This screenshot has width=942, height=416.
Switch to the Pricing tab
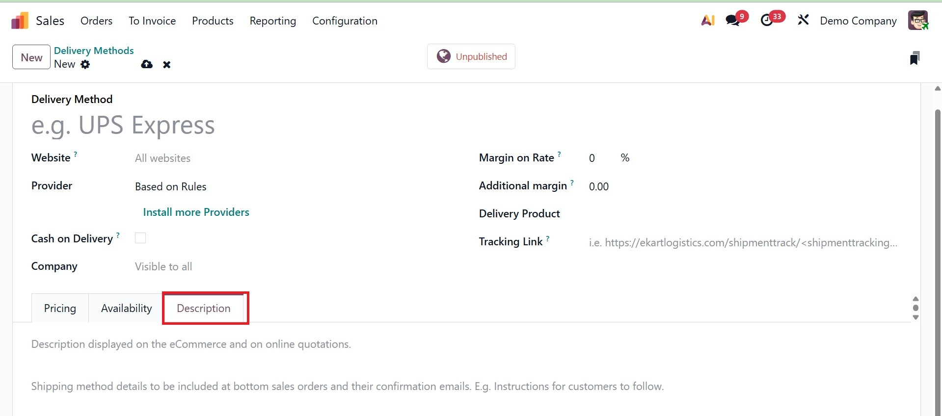point(60,308)
